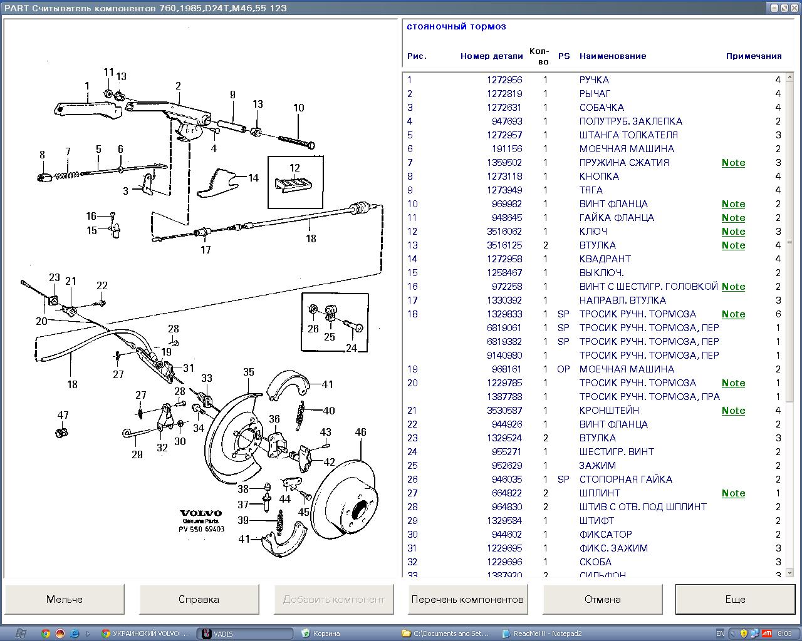The image size is (802, 641).
Task: Open Note link for ВИНТ ФЛАНЦА row 10
Action: click(x=733, y=204)
